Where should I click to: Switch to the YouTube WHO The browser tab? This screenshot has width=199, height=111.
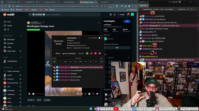click(x=32, y=2)
